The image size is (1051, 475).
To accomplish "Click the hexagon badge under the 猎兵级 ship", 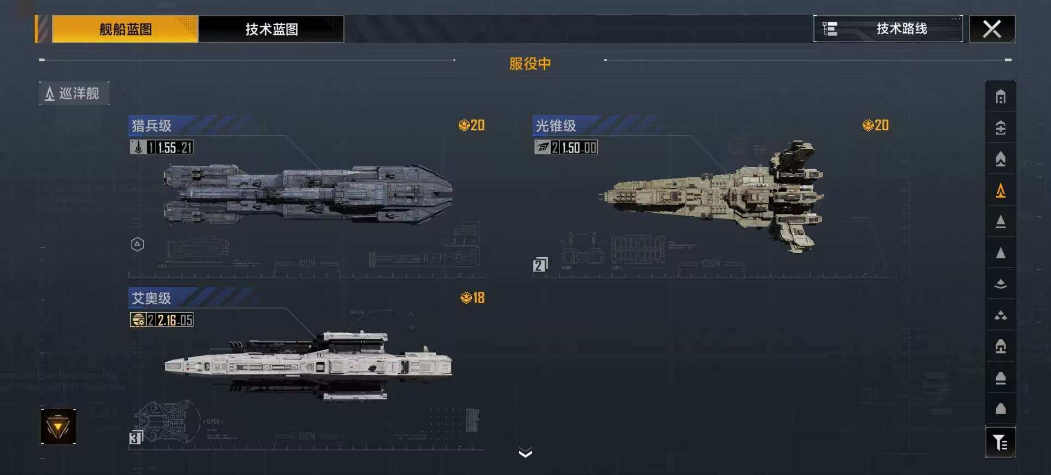I will point(137,244).
